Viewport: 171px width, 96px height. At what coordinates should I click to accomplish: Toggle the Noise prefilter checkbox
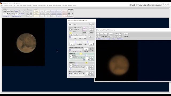click(x=77, y=35)
